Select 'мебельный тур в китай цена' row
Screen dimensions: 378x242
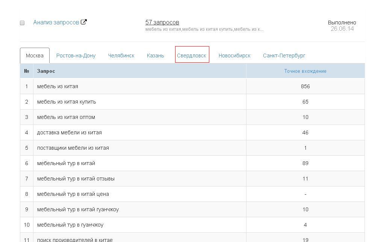coord(192,194)
